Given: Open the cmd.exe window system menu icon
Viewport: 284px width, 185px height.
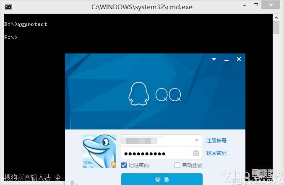Looking at the screenshot, I should coord(8,7).
